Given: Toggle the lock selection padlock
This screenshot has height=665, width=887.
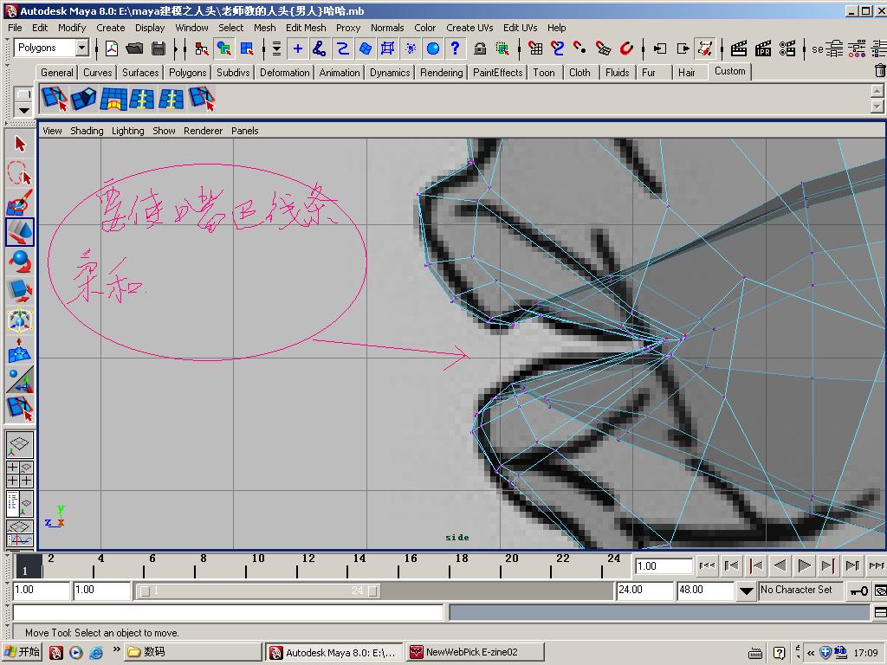Looking at the screenshot, I should (480, 48).
